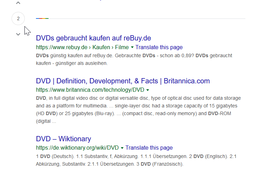Open the Britannica DVD definition result
Image resolution: width=266 pixels, height=173 pixels.
click(123, 81)
